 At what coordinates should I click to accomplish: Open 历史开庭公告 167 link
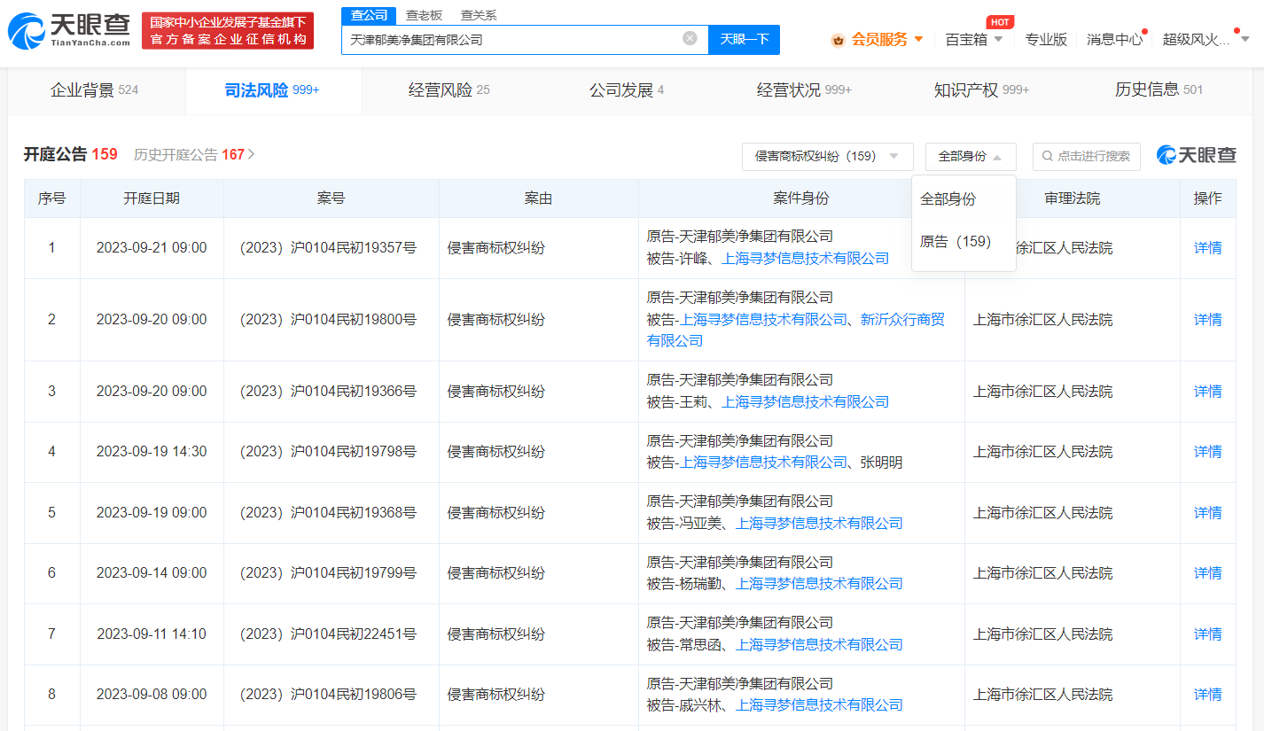(x=194, y=154)
